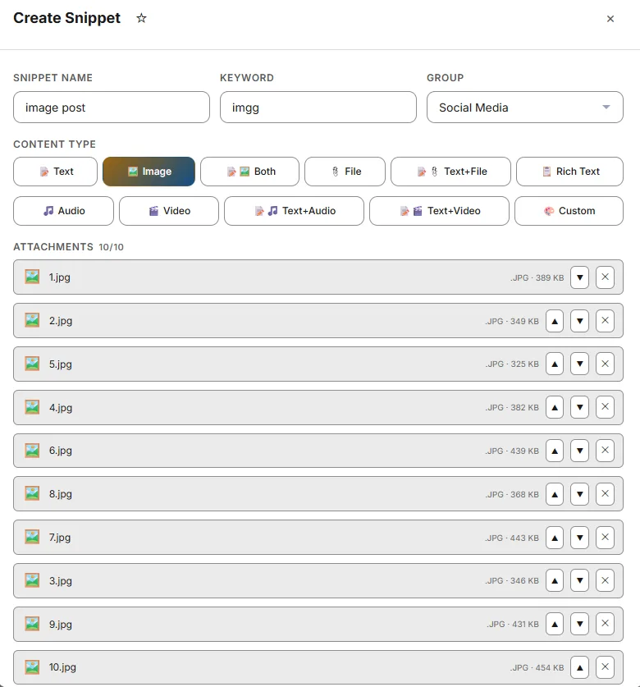Viewport: 640px width, 687px height.
Task: Move 2.jpg down
Action: [x=579, y=321]
